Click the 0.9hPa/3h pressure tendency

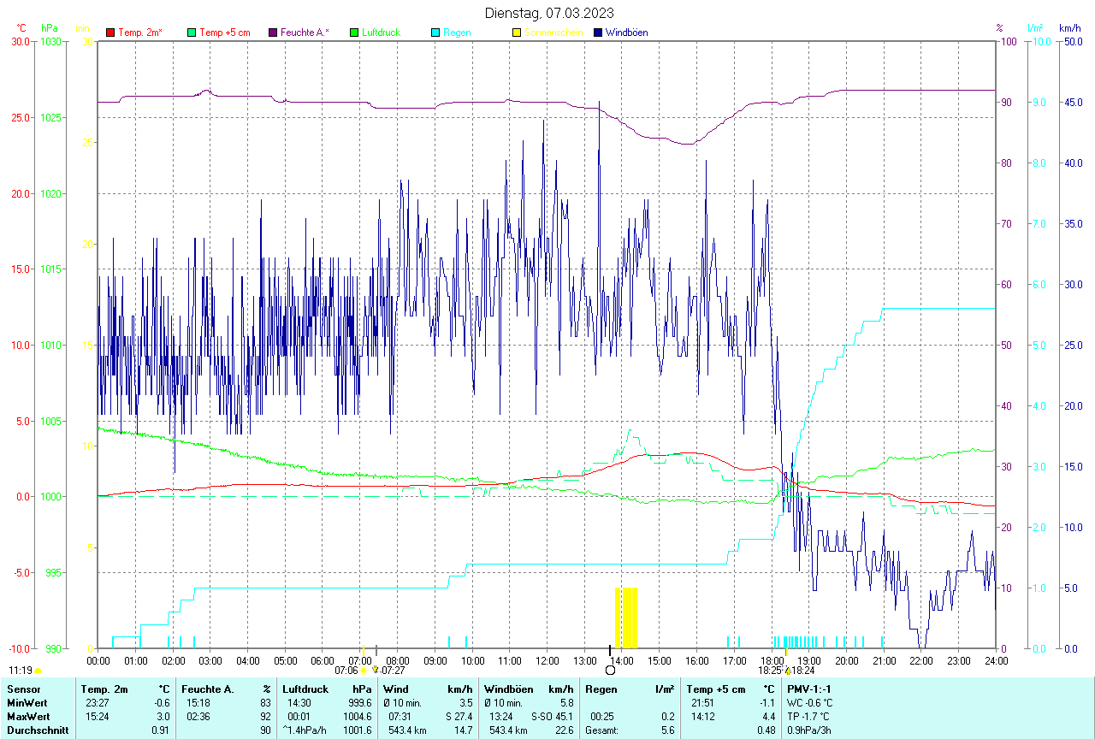pos(809,730)
